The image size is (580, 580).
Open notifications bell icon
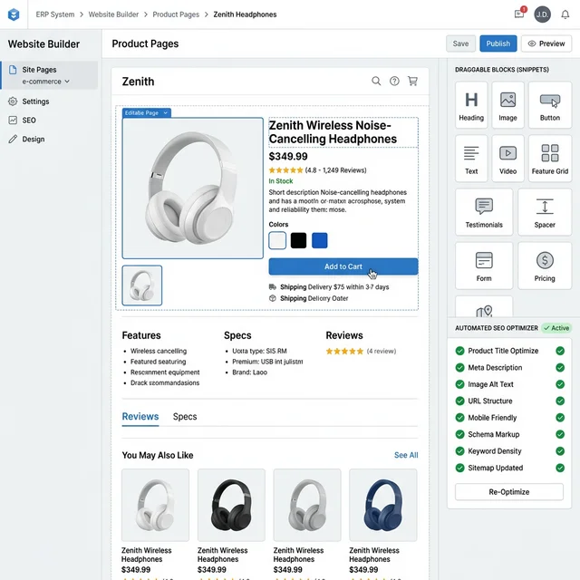(565, 14)
